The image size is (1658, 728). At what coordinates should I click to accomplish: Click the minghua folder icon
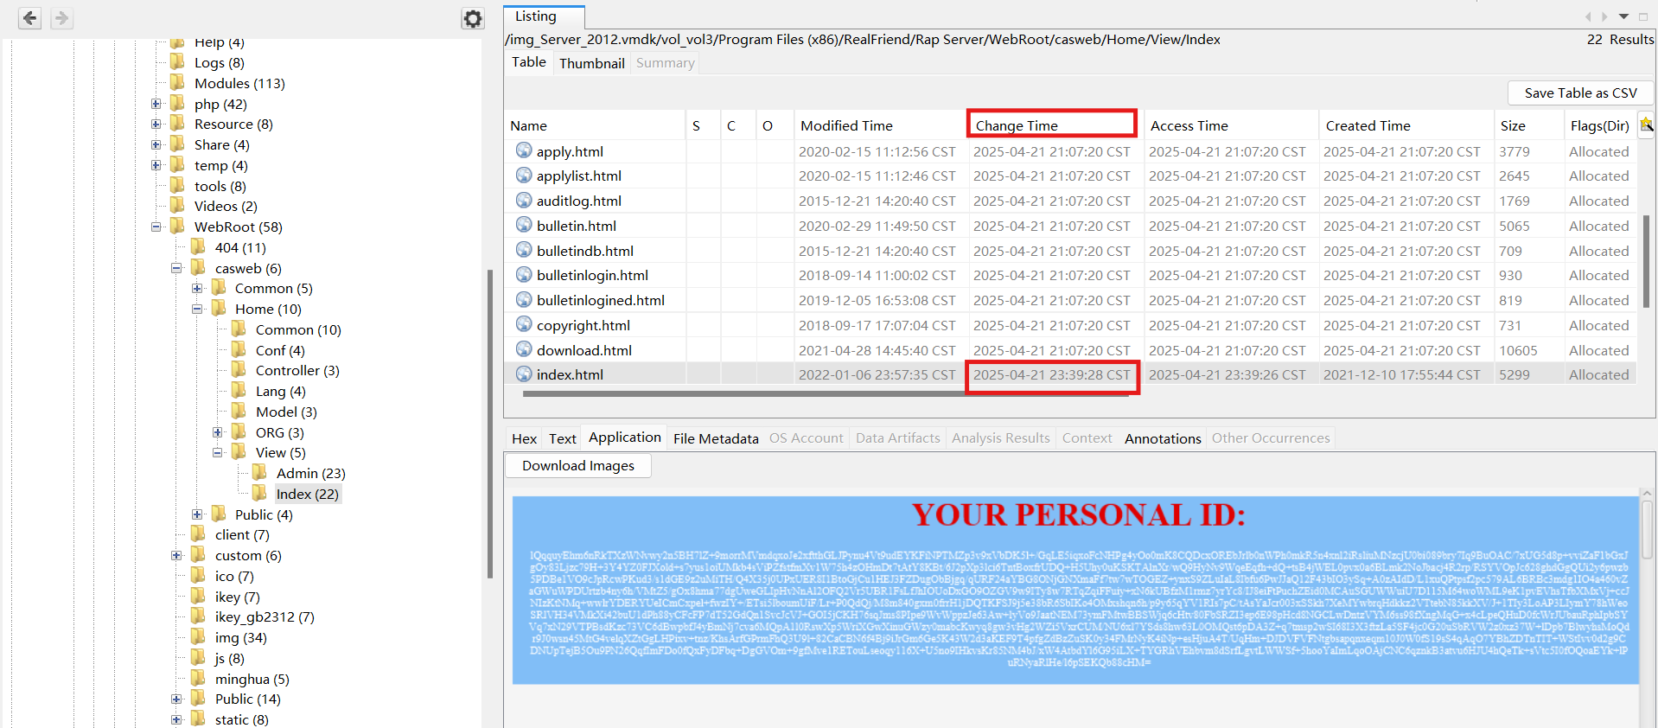click(x=198, y=678)
